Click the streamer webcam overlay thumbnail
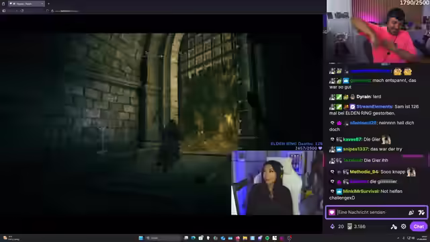The image size is (430, 242). [277, 183]
